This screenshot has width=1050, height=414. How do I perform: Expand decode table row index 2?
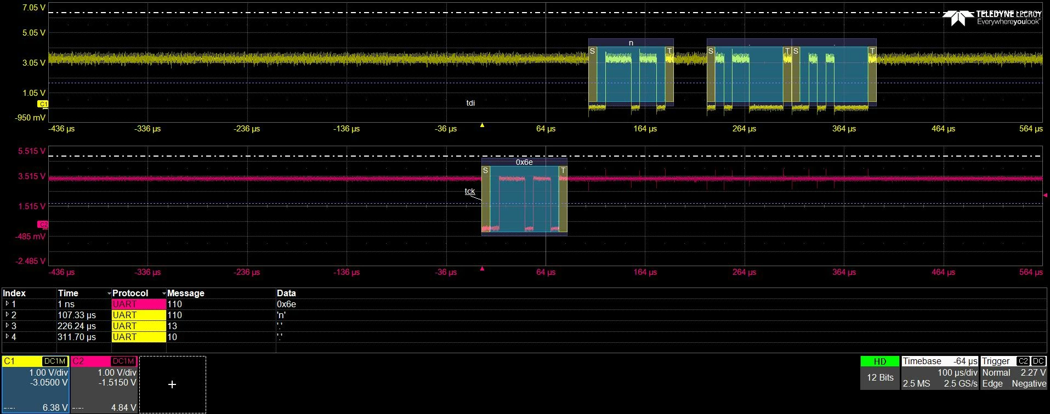coord(7,315)
